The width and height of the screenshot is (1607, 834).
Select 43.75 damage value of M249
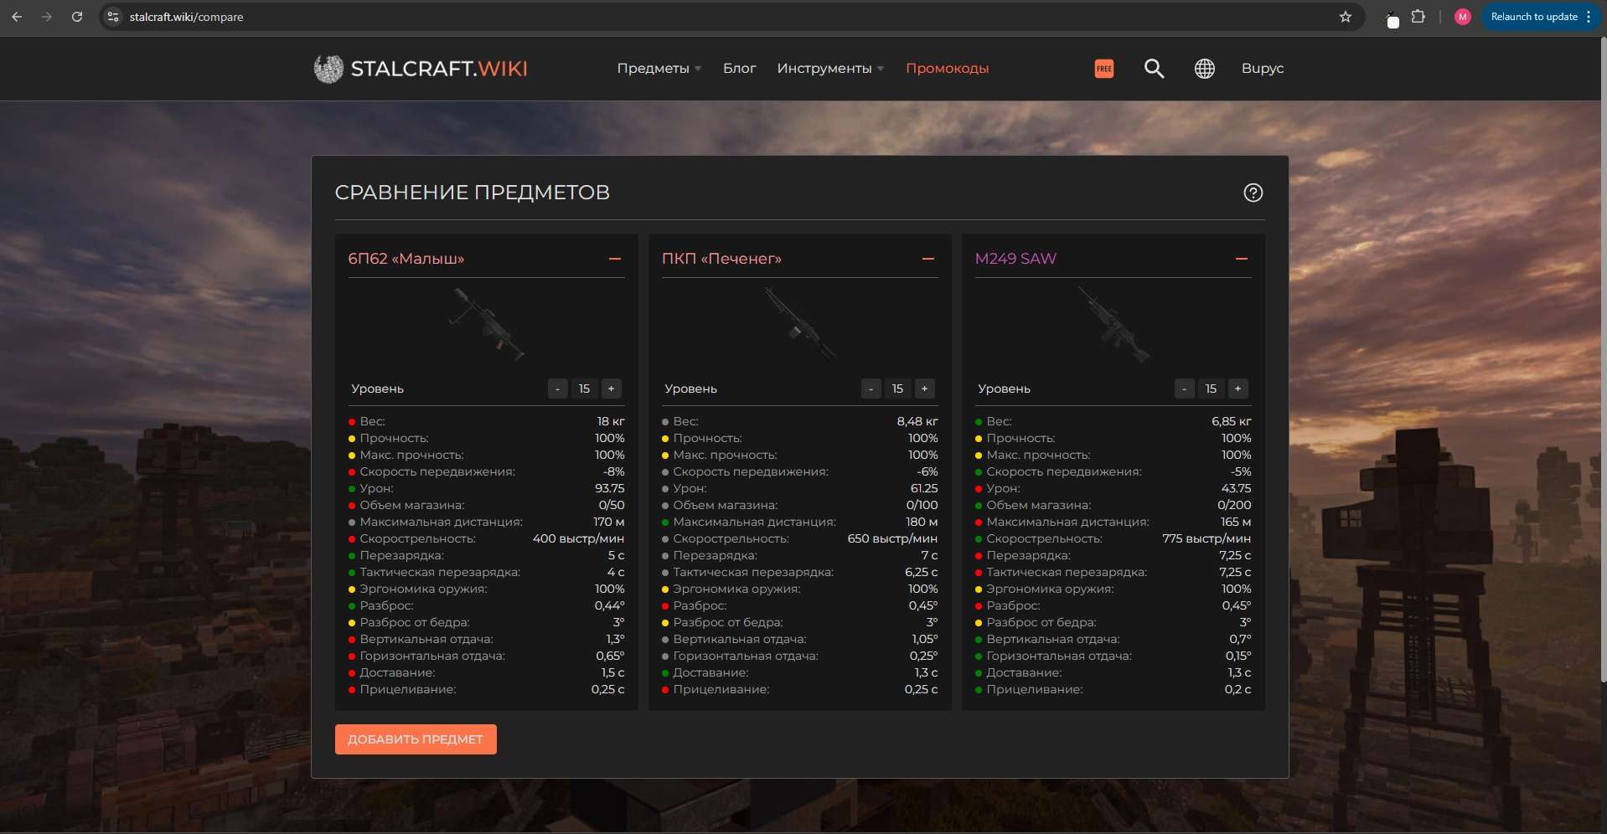[x=1236, y=488]
